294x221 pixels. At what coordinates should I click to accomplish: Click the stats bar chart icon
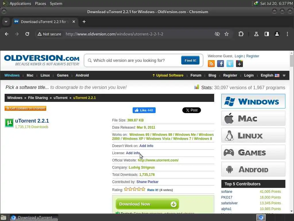(x=196, y=87)
